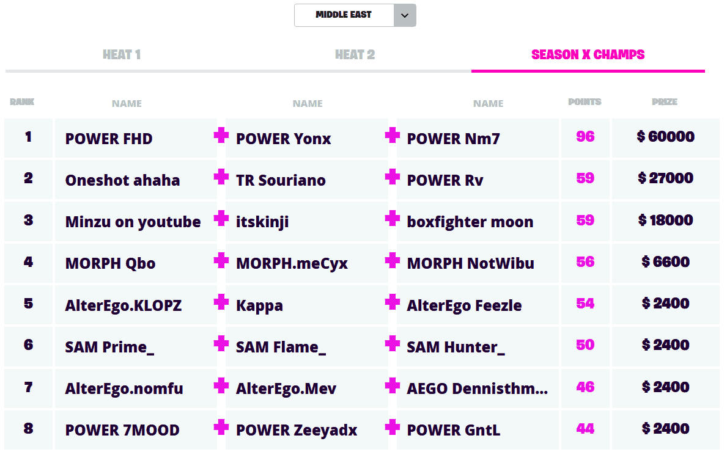The width and height of the screenshot is (727, 452).
Task: Click the plus icon before boxfighter moon
Action: tap(393, 219)
